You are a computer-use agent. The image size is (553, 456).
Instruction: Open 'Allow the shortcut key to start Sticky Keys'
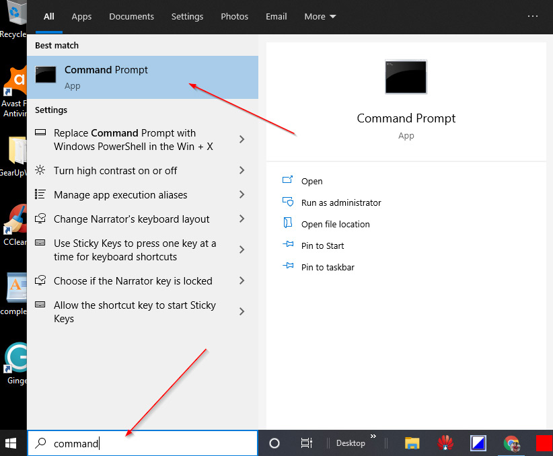click(143, 312)
